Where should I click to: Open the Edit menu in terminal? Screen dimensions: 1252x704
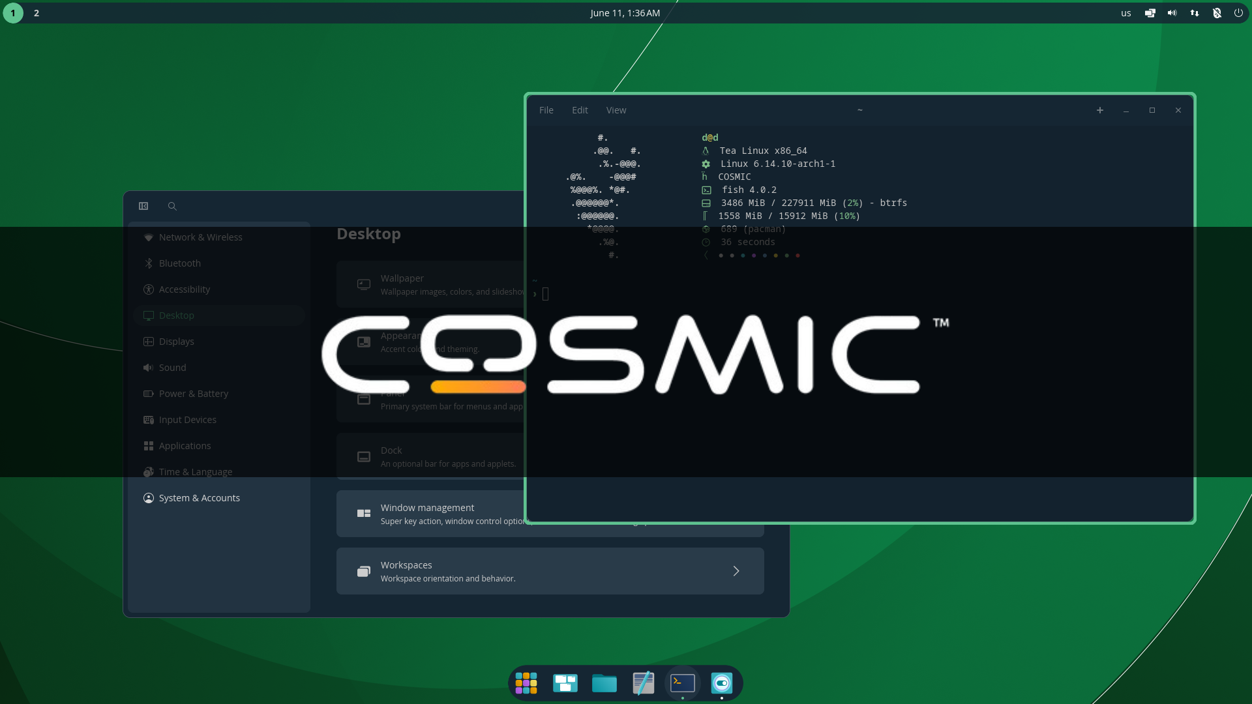point(580,110)
